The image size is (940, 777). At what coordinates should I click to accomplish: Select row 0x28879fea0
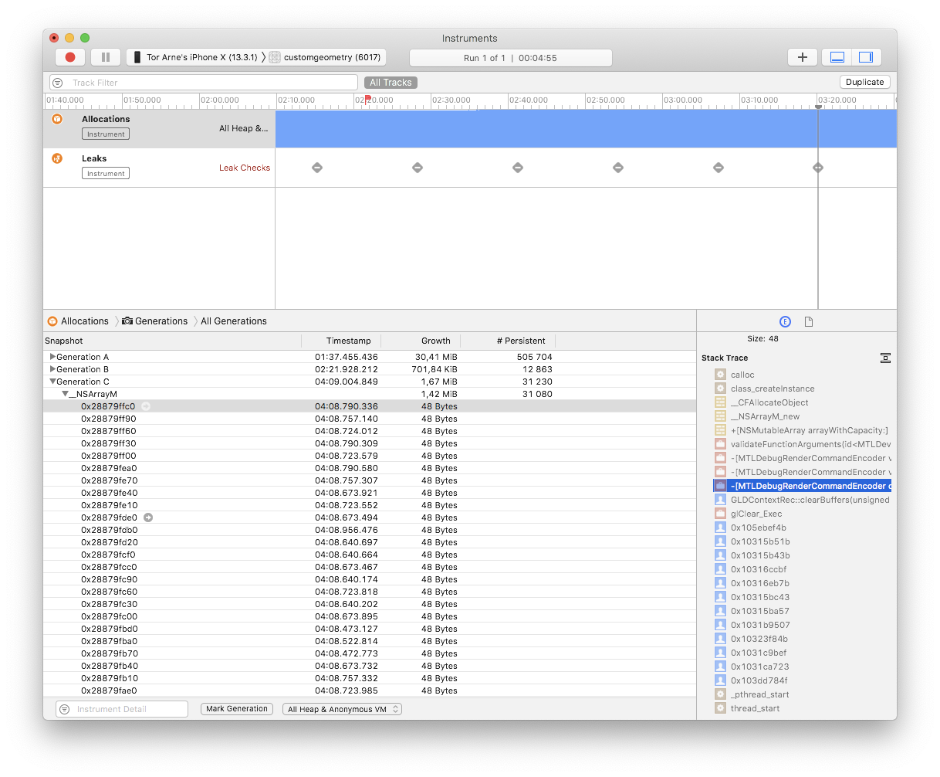[370, 468]
